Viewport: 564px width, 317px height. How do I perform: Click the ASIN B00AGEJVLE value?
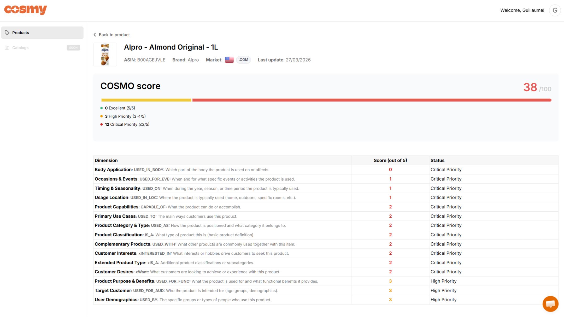click(x=151, y=60)
